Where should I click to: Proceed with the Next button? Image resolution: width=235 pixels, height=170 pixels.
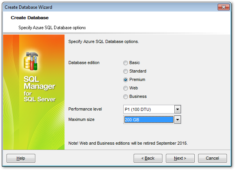coord(180,158)
